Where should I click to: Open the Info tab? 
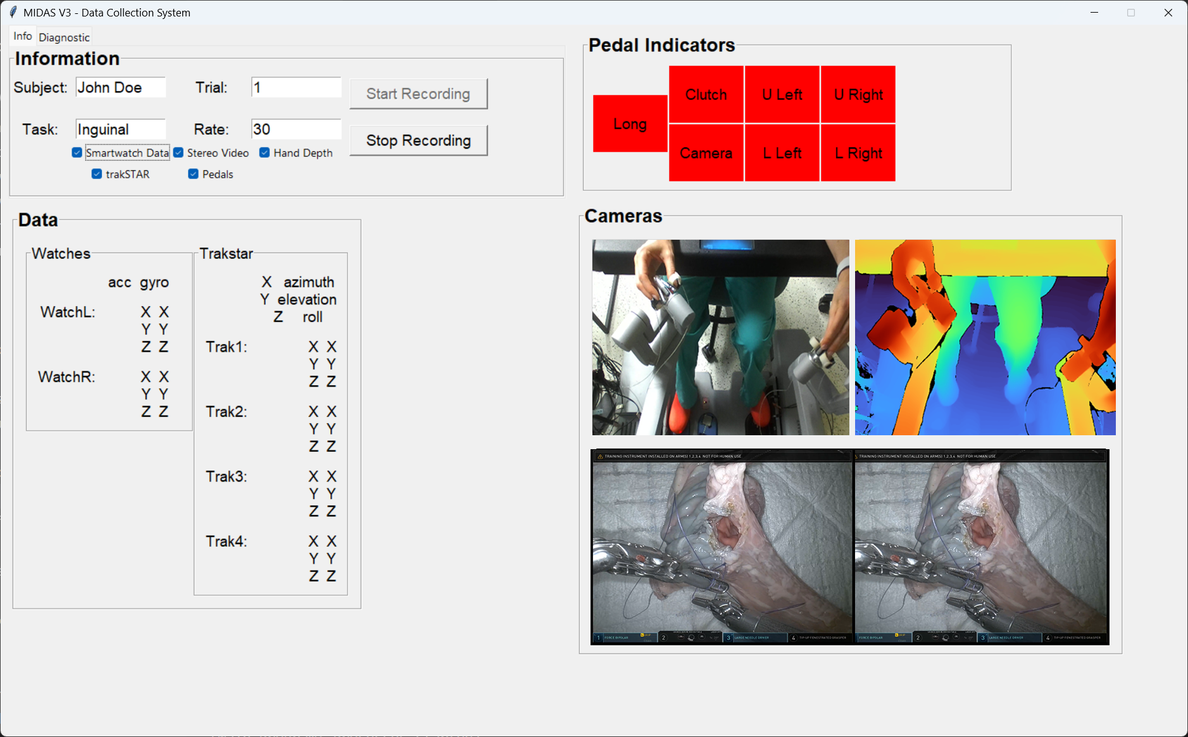(x=23, y=36)
